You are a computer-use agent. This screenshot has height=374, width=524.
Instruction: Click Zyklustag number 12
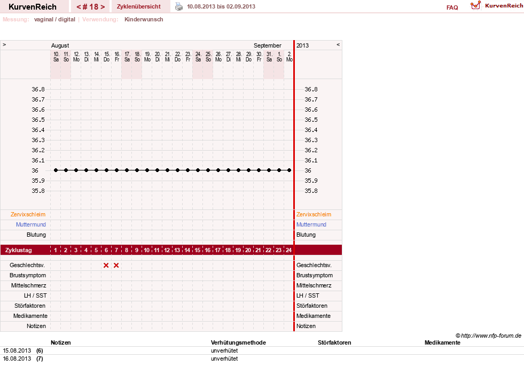(x=167, y=250)
